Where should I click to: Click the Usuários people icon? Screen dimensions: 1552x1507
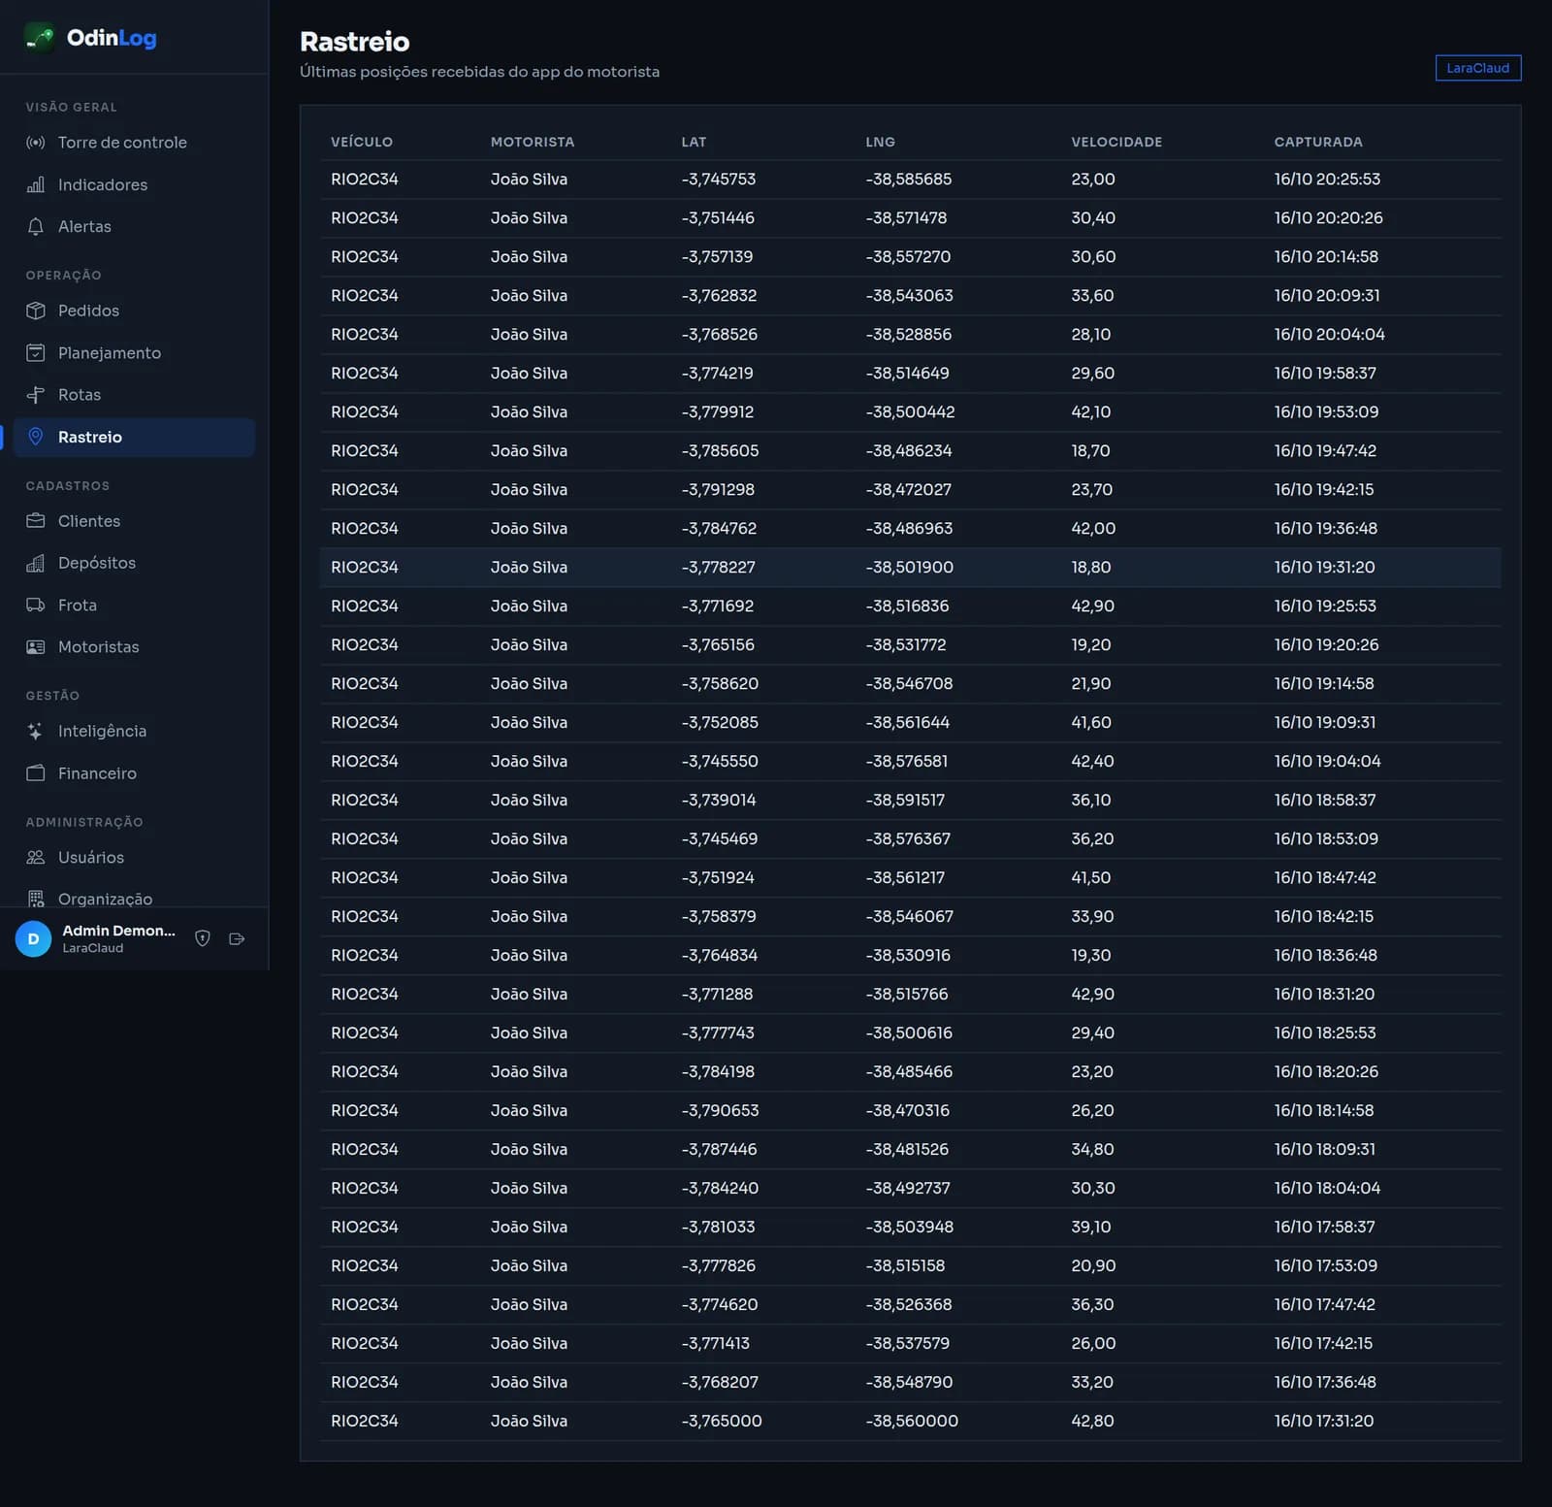(36, 857)
